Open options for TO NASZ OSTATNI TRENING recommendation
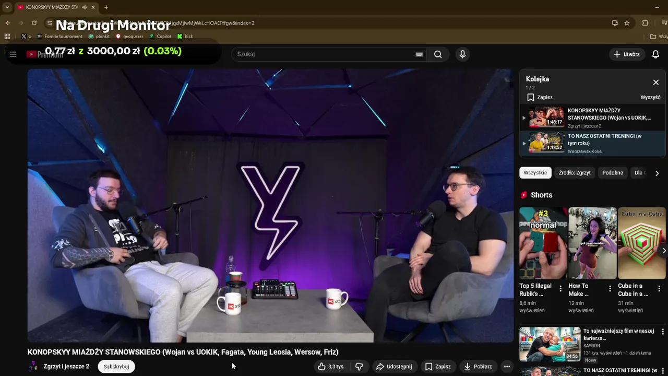 (x=663, y=370)
